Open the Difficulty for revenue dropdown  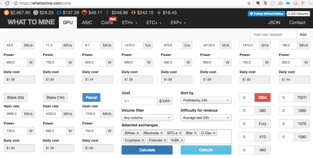click(206, 118)
